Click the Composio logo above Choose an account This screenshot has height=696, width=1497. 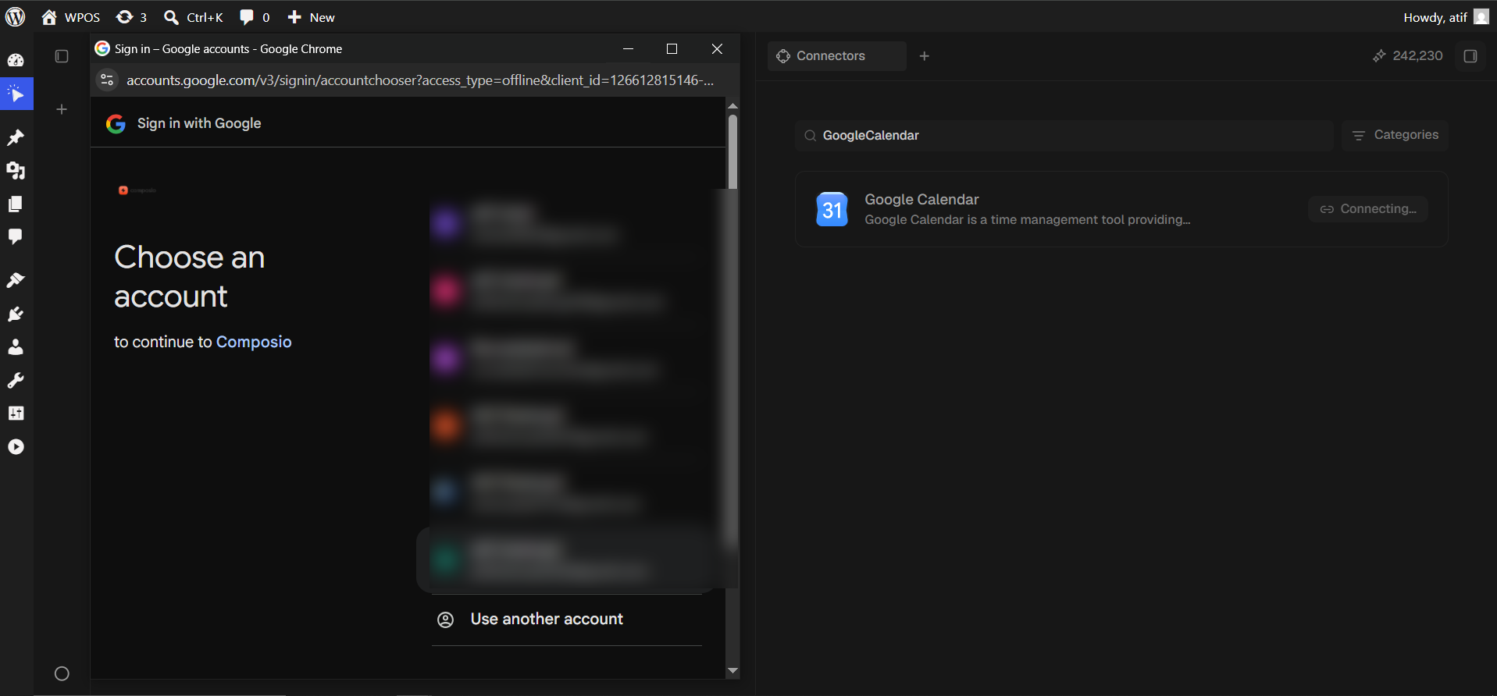point(137,190)
